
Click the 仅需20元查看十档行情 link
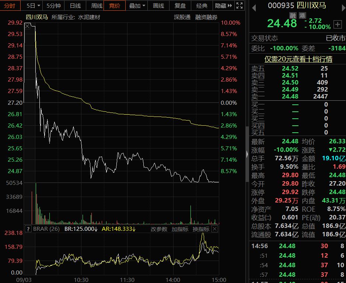[298, 59]
